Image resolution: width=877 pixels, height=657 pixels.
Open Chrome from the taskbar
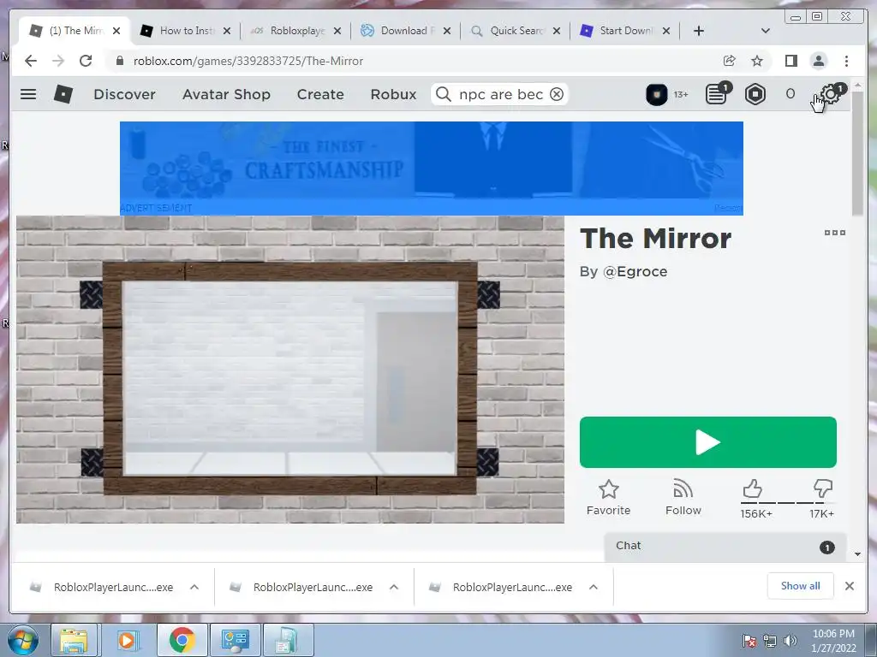[x=182, y=640]
